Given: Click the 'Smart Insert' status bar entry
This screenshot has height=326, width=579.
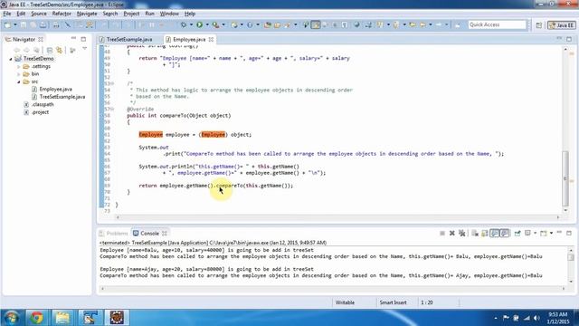Looking at the screenshot, I should [393, 302].
